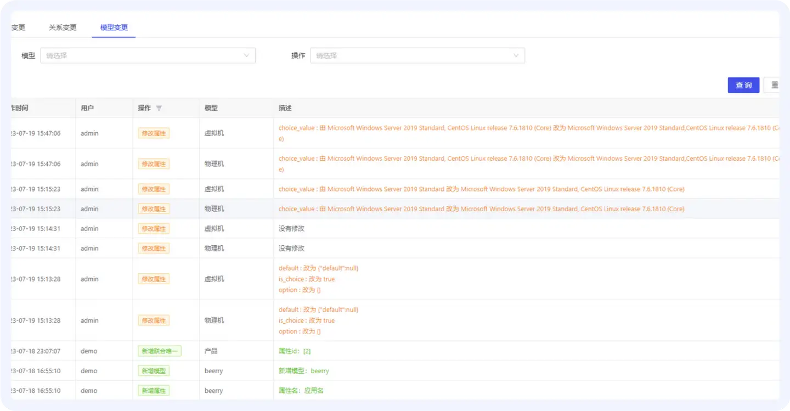Click beerry cell in the 新增模型 row
The width and height of the screenshot is (790, 411).
214,371
